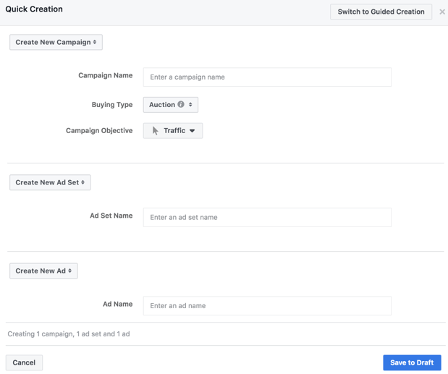Click the Cancel button

pos(24,362)
